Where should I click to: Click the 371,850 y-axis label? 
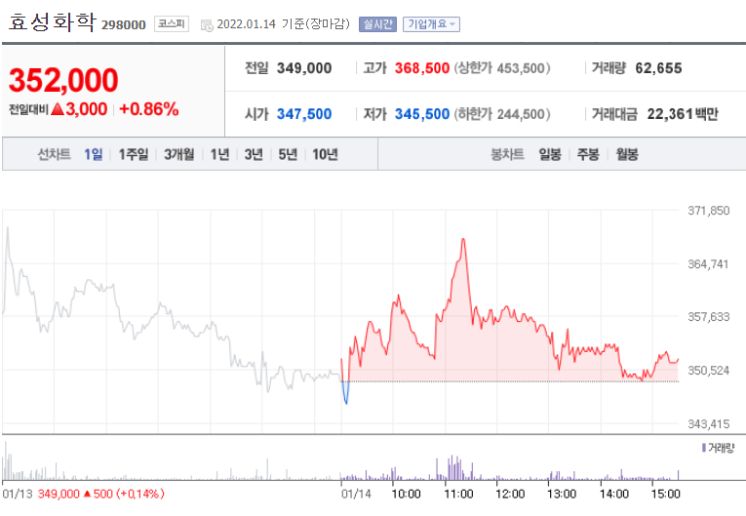click(x=708, y=211)
